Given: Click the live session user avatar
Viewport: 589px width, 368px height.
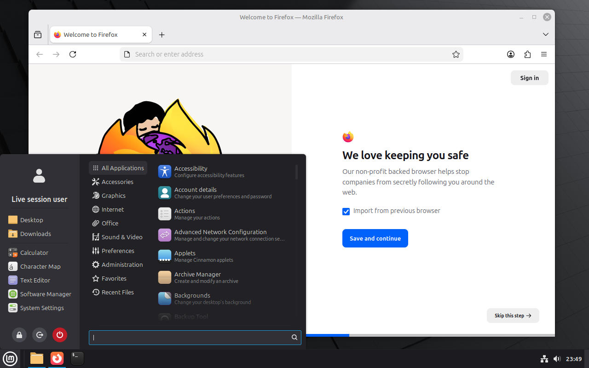Looking at the screenshot, I should pyautogui.click(x=40, y=175).
